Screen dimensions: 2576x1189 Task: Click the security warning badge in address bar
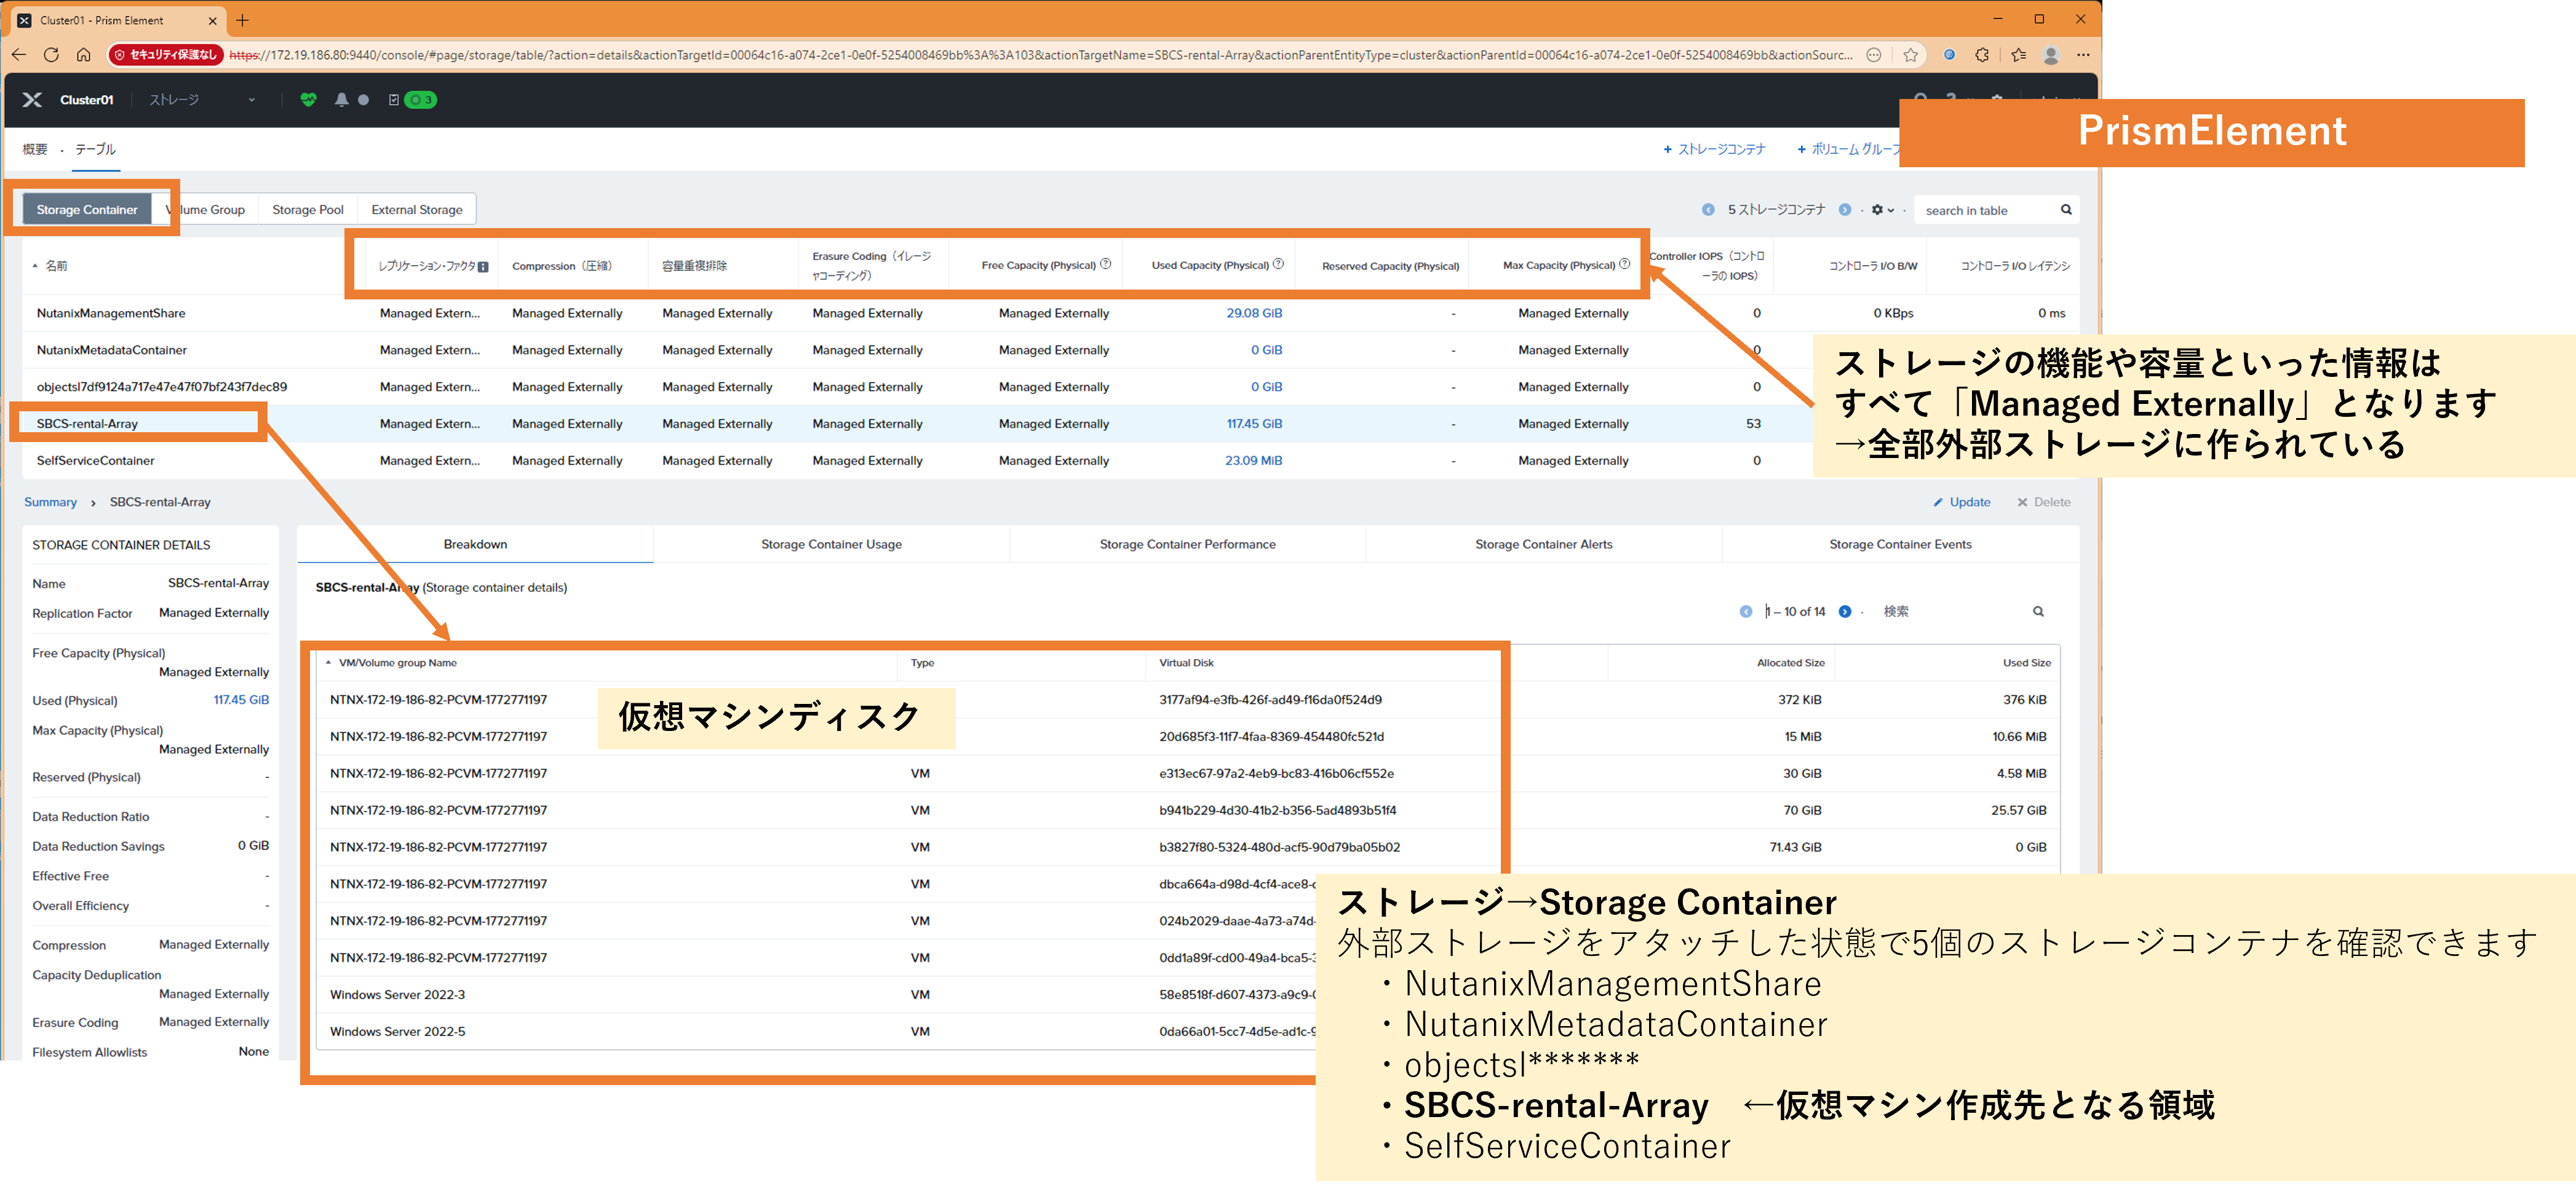click(165, 55)
